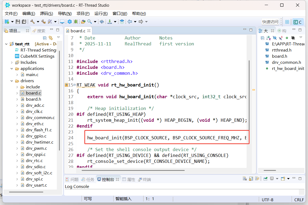This screenshot has height=205, width=308.
Task: Click the monitor terminal icon in toolbar
Action: click(62, 22)
